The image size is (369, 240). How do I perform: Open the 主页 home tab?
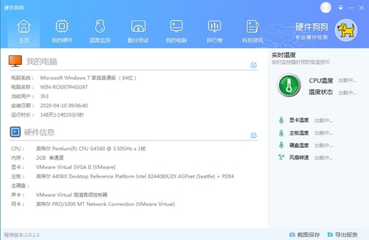24,32
